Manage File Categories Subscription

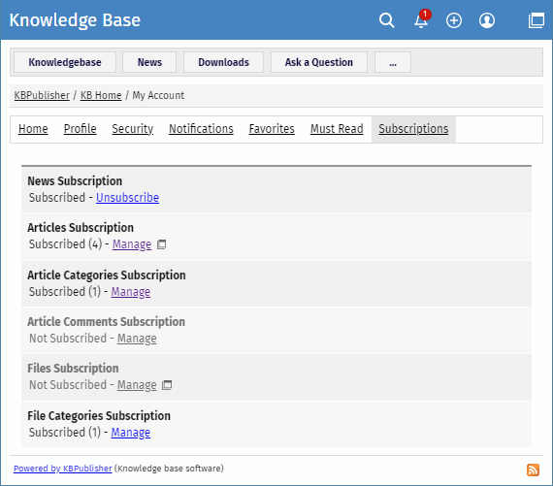point(131,432)
